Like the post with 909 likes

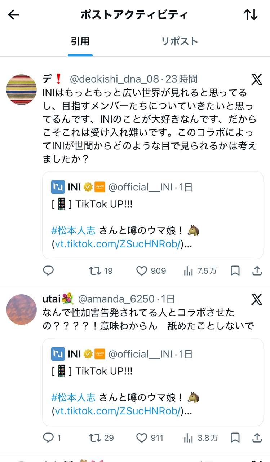142,271
